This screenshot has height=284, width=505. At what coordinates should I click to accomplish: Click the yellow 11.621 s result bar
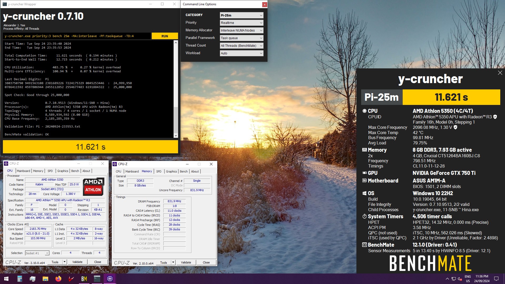[90, 147]
